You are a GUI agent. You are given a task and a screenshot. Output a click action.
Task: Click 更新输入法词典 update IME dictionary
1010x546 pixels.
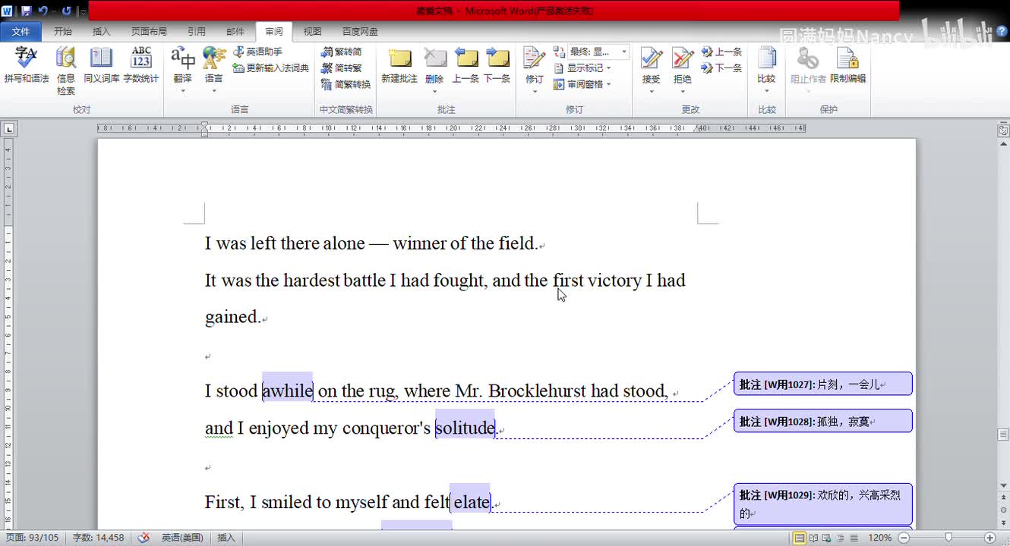(x=270, y=67)
